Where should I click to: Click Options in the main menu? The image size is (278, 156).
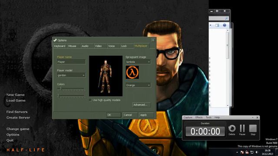pyautogui.click(x=13, y=135)
